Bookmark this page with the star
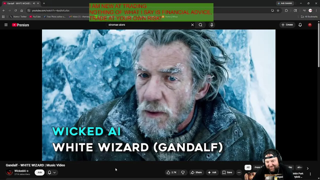This screenshot has width=320, height=180. [x=278, y=10]
